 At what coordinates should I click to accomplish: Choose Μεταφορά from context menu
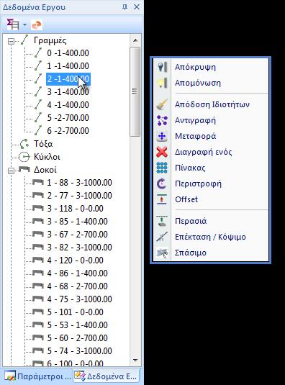pyautogui.click(x=211, y=136)
